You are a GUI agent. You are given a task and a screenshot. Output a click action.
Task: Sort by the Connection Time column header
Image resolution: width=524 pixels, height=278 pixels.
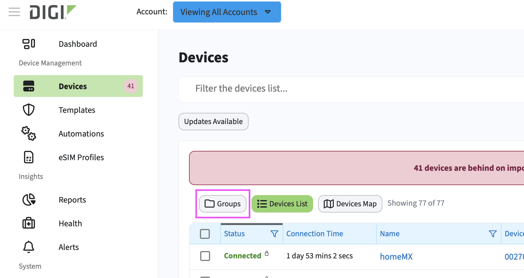coord(314,234)
